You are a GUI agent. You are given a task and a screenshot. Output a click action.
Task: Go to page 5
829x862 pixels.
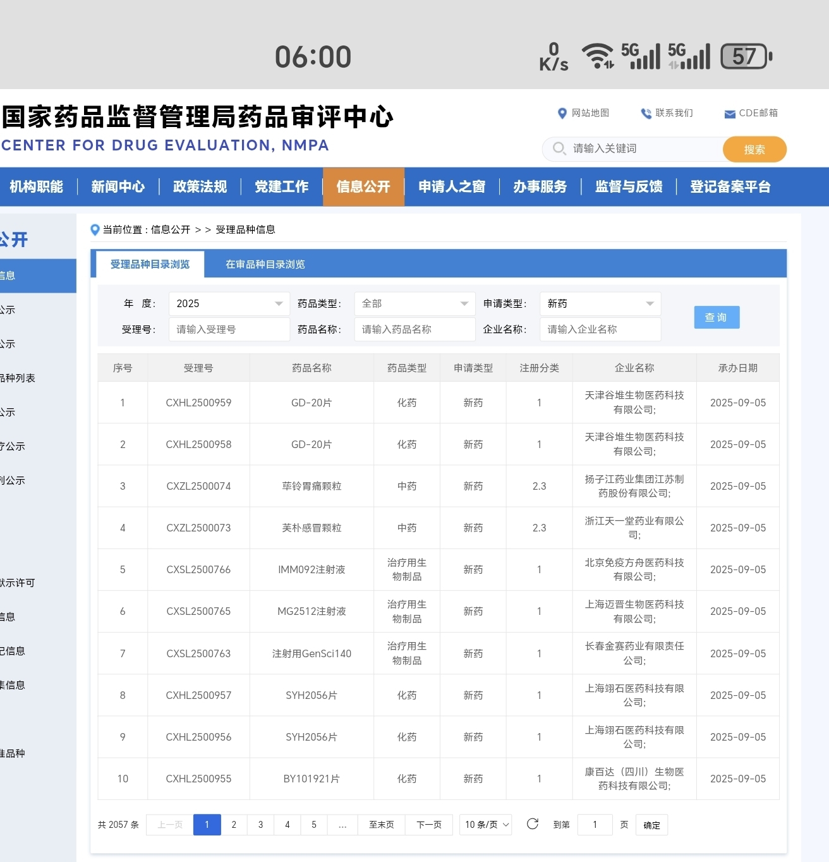coord(314,825)
